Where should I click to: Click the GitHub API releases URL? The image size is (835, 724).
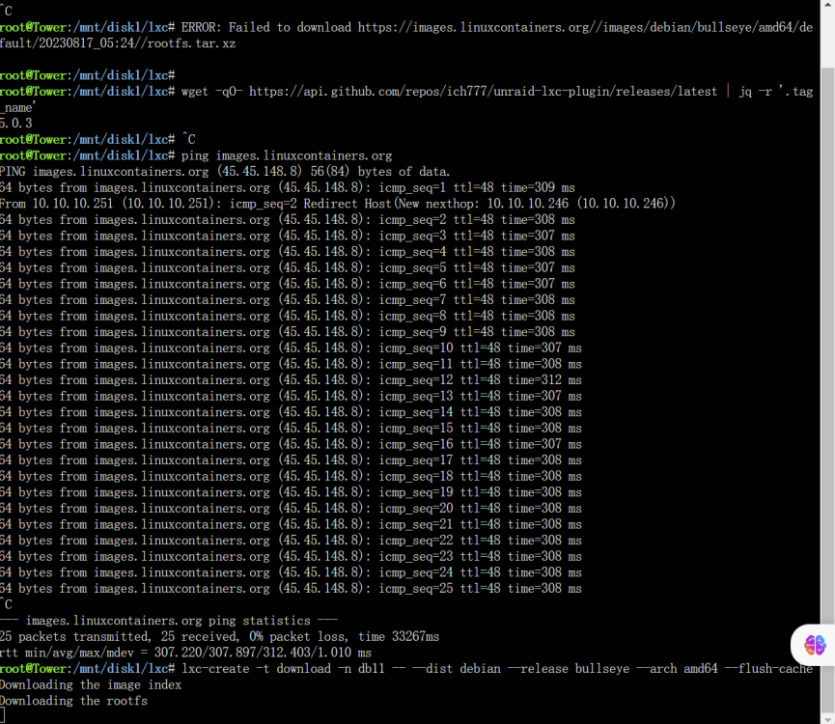click(x=483, y=92)
